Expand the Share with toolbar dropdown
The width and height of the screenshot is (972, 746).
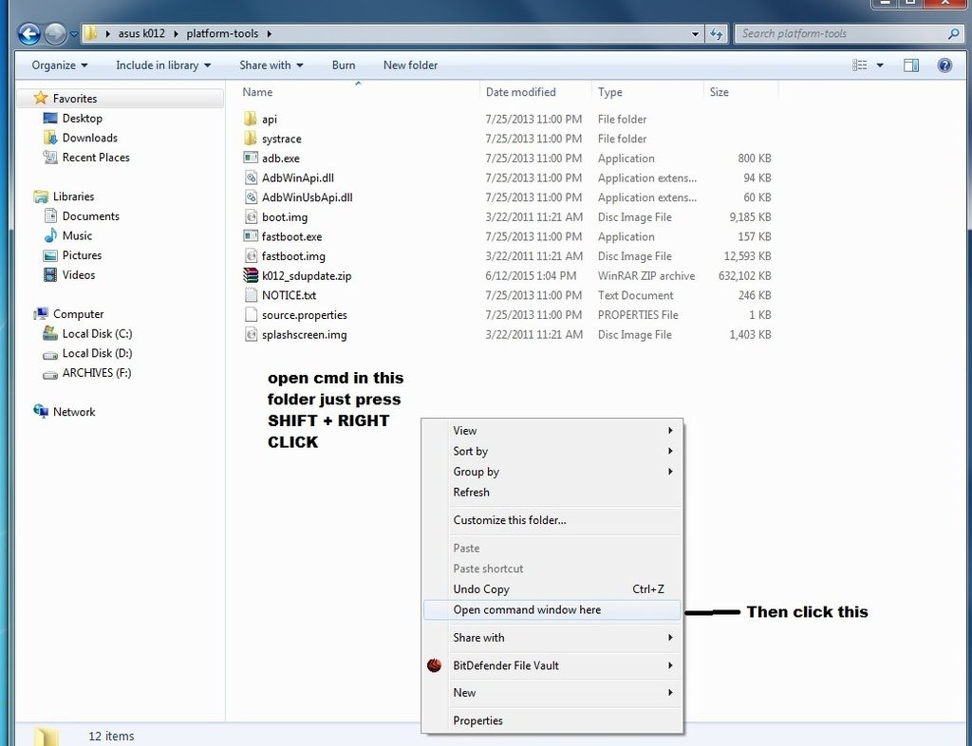271,65
